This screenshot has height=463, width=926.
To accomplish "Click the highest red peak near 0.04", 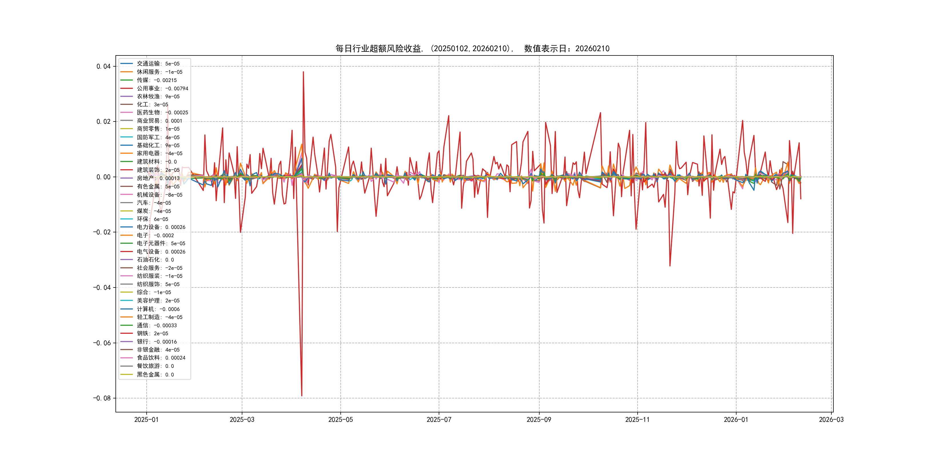I will tap(304, 72).
